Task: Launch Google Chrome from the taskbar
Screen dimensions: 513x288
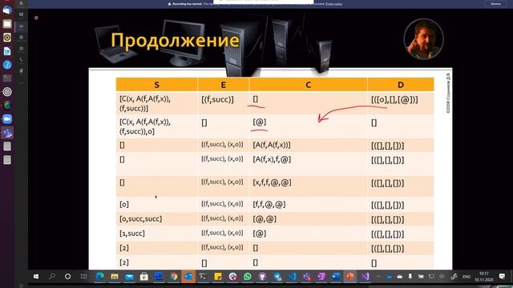Action: [x=174, y=277]
